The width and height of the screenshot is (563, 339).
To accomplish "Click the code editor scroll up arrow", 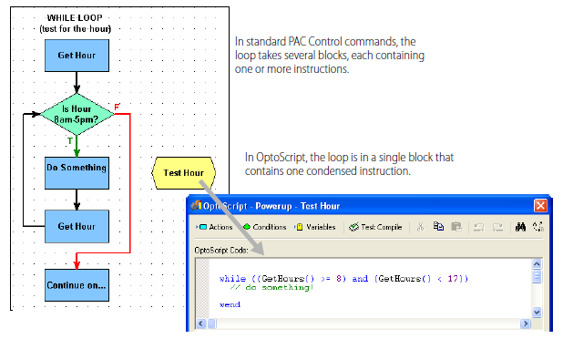I will click(x=537, y=264).
